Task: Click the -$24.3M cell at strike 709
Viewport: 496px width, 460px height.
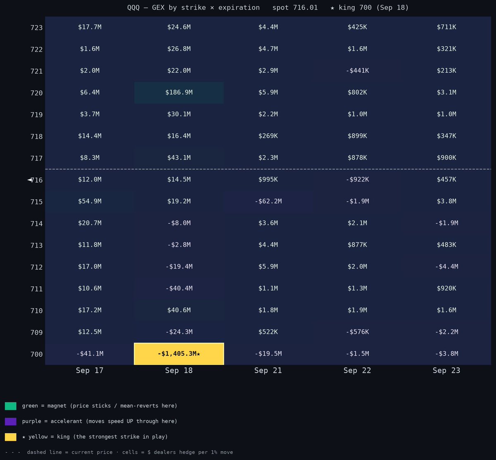Action: (179, 332)
